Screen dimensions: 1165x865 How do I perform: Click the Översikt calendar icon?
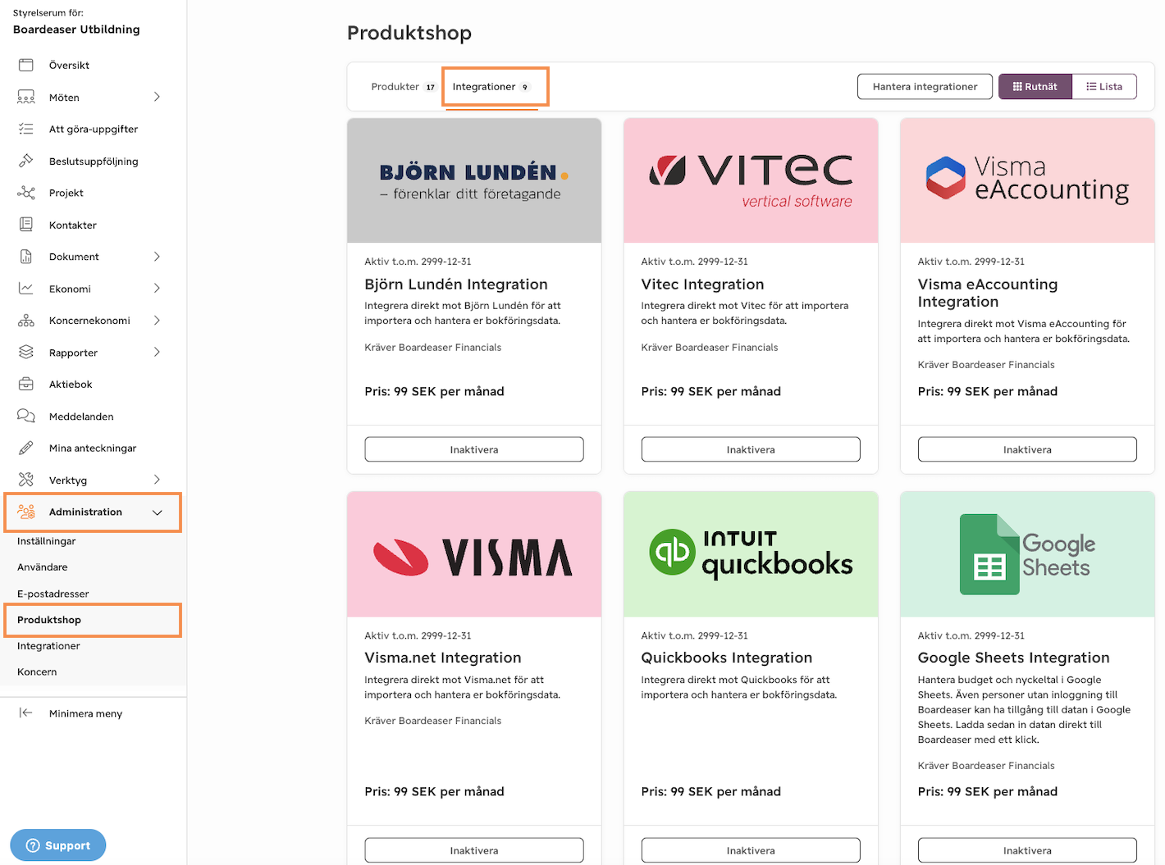[26, 65]
